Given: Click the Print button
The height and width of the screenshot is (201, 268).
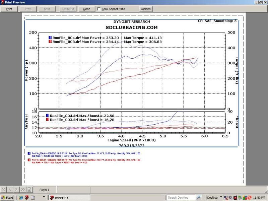Looking at the screenshot, I should tap(9, 9).
